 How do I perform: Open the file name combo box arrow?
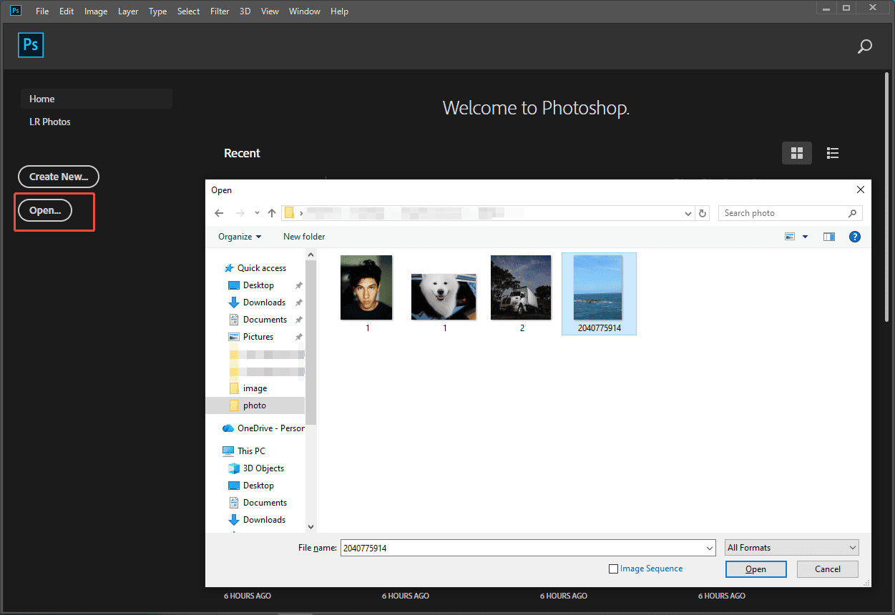708,547
